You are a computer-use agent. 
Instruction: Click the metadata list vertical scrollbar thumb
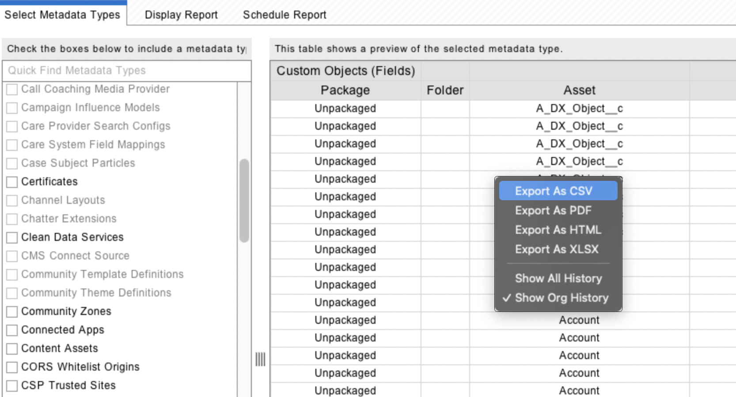[244, 201]
